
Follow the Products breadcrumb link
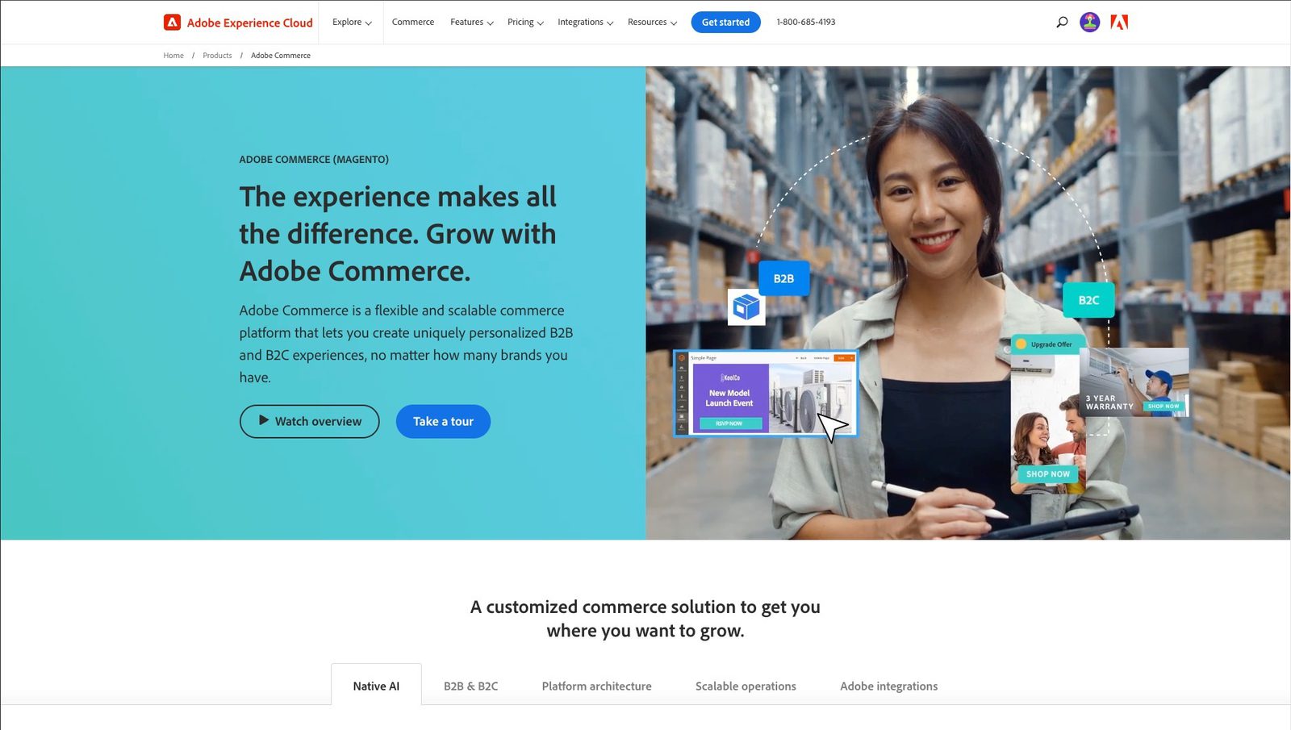point(217,56)
